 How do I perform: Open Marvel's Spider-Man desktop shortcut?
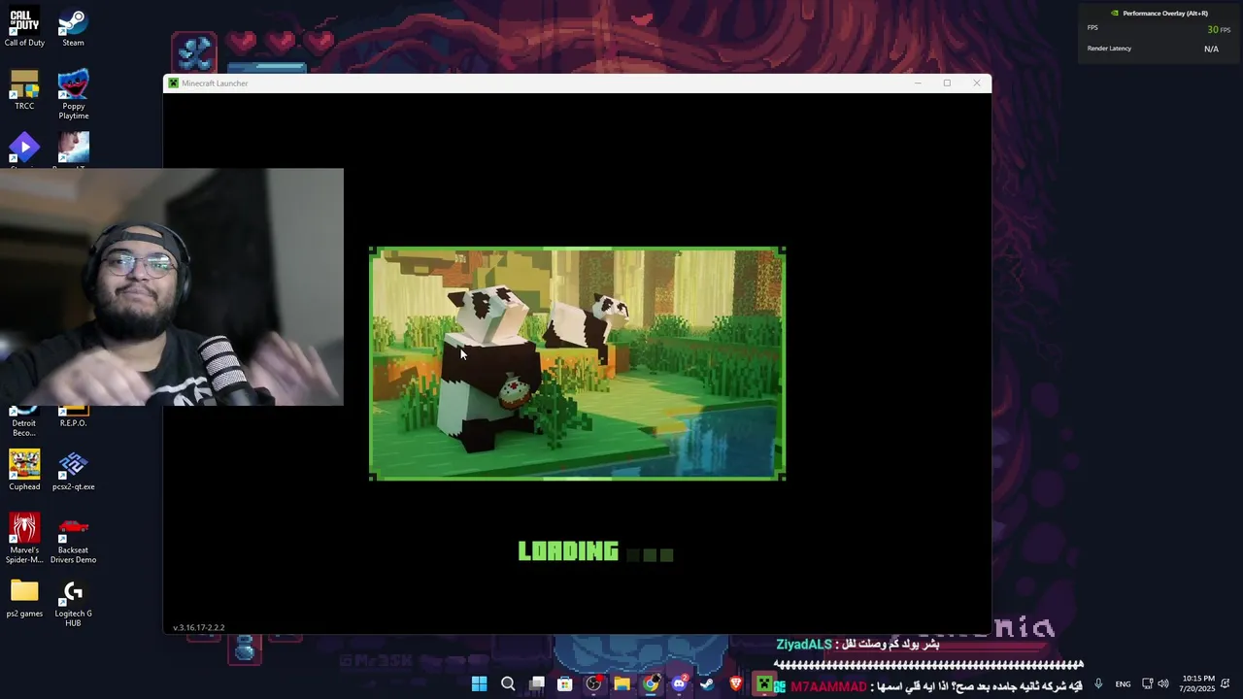pyautogui.click(x=24, y=539)
